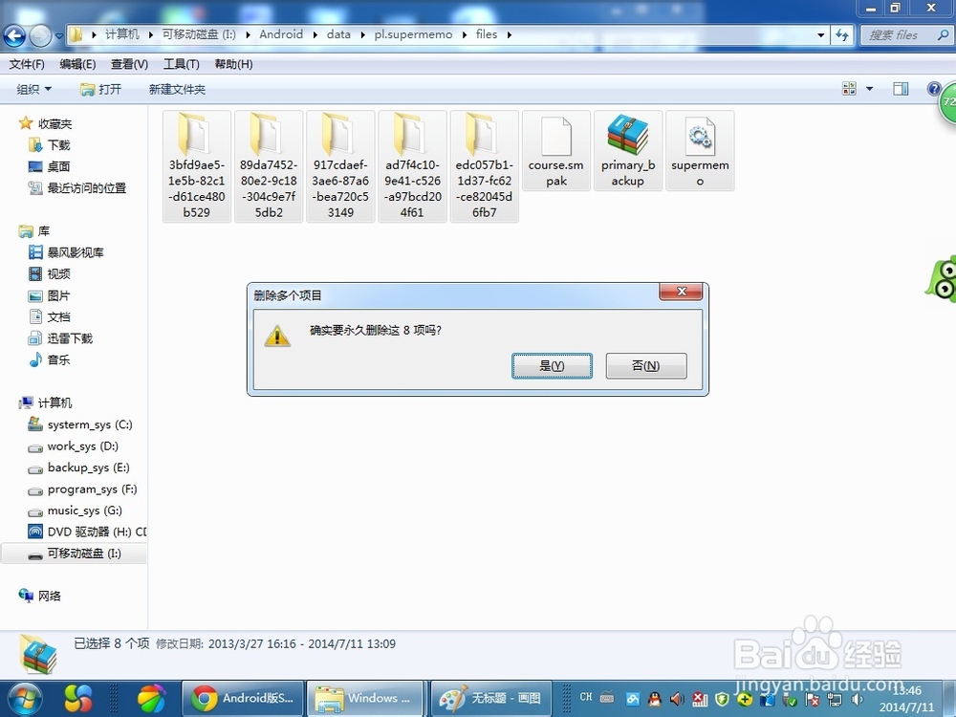Refresh the folder via address bar button

[842, 35]
